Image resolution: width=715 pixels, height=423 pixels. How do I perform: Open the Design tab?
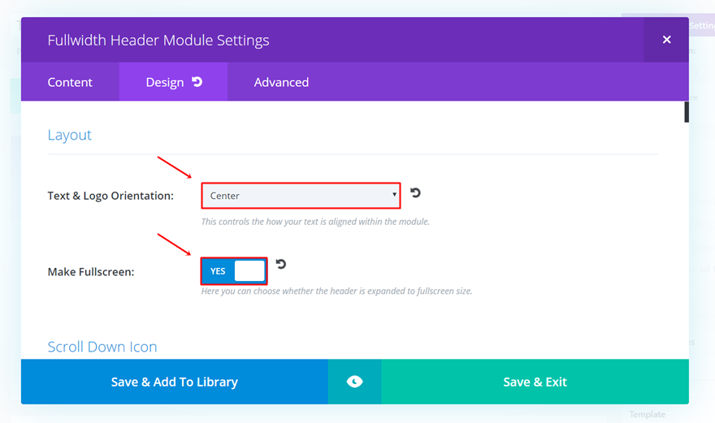(165, 82)
